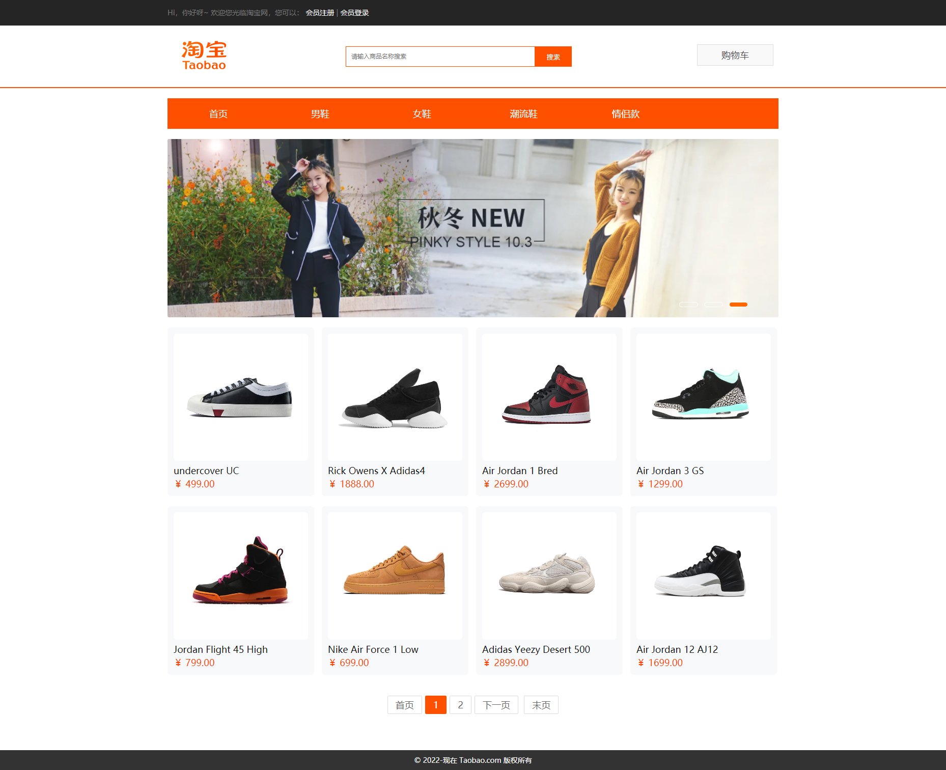946x770 pixels.
Task: Click the Air Jordan 3 GS title
Action: coord(670,471)
